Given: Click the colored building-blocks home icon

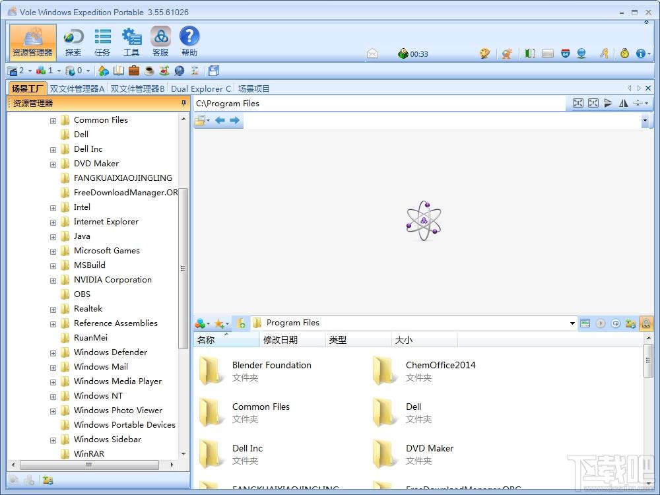Looking at the screenshot, I should click(104, 71).
